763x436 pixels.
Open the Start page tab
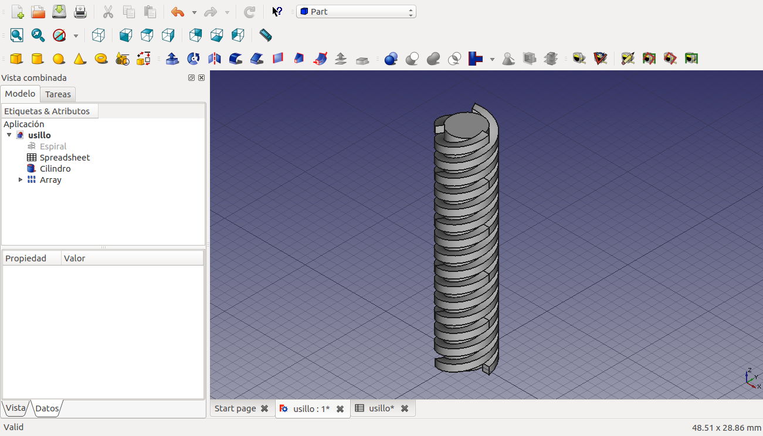tap(235, 408)
